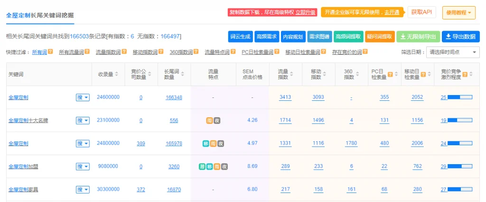This screenshot has width=486, height=202.
Task: Click the 潜 tag in the 全屋定制加盟 row
Action: [x=202, y=167]
